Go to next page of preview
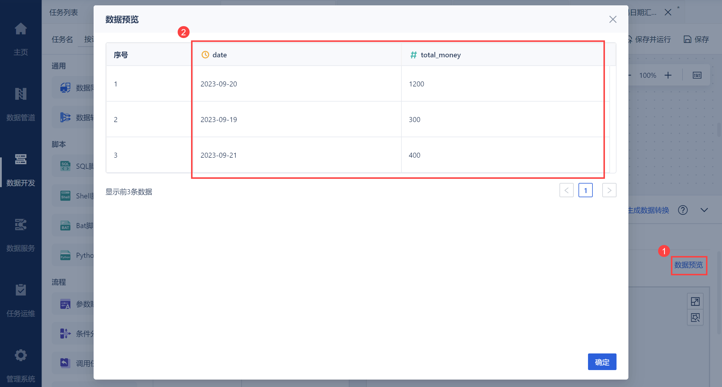 (x=609, y=190)
